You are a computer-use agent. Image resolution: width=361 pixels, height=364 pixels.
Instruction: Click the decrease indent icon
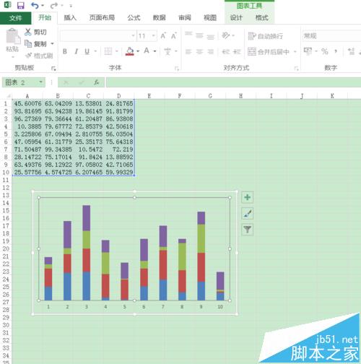coord(226,51)
